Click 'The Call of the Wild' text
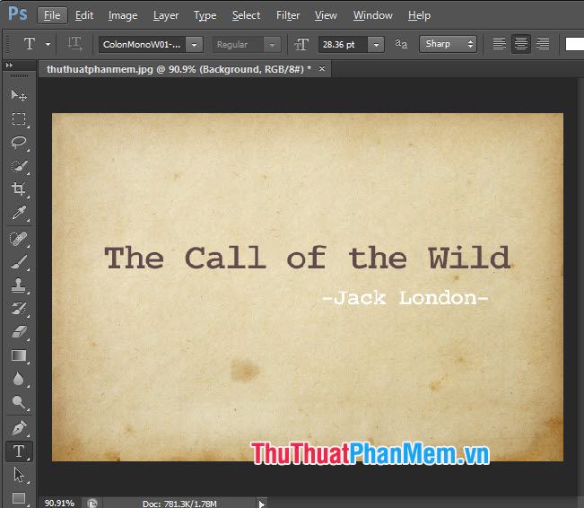This screenshot has width=584, height=508. click(x=308, y=258)
